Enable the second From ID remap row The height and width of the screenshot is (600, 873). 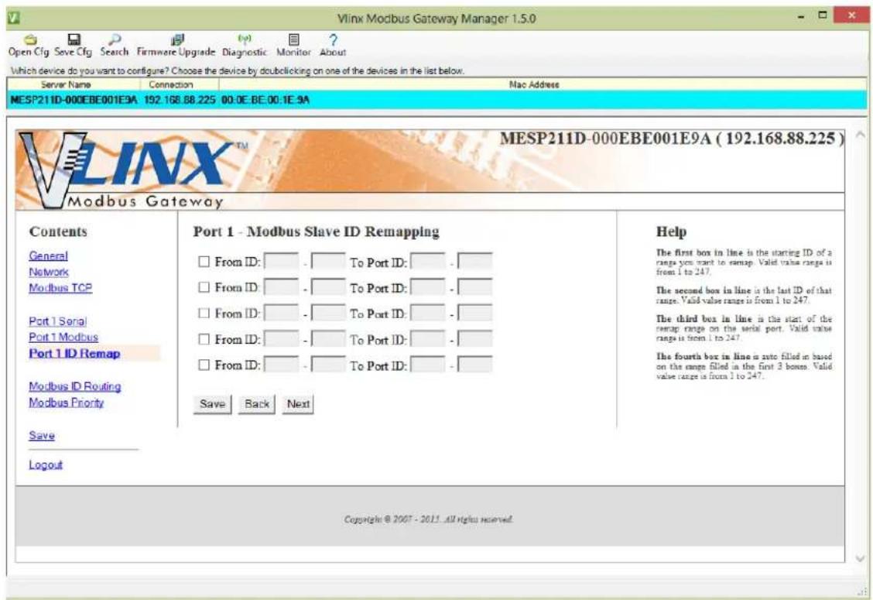pyautogui.click(x=204, y=287)
